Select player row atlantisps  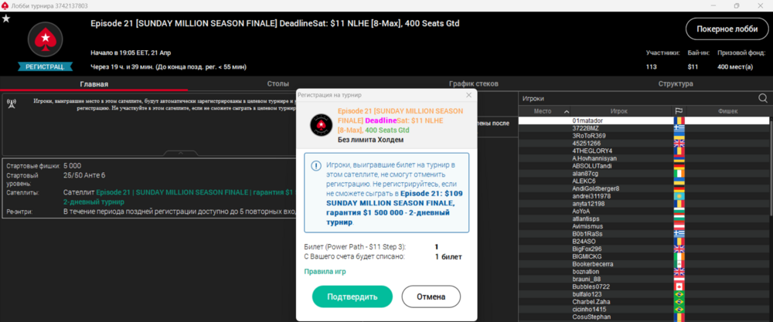(644, 219)
